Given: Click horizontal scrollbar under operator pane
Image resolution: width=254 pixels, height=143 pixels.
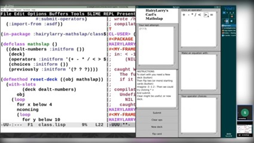Looking at the screenshot, I should coord(198,47).
